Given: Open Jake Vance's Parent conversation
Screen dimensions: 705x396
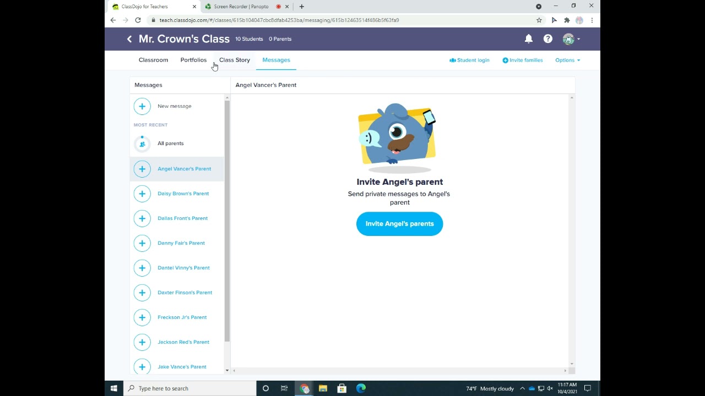Looking at the screenshot, I should tap(182, 367).
